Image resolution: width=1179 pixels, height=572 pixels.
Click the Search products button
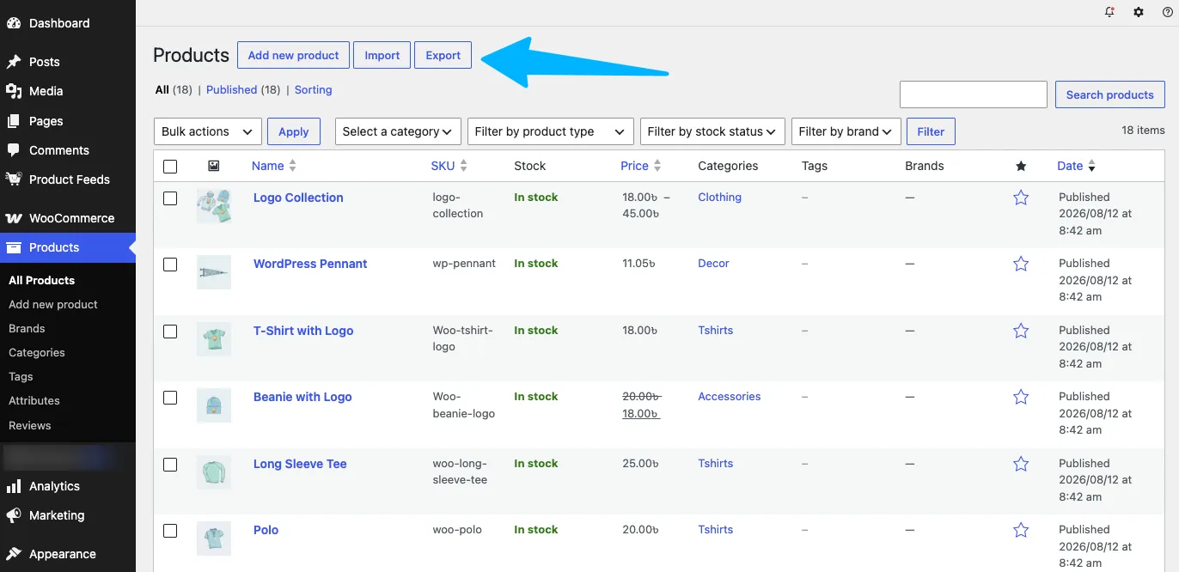(x=1109, y=94)
